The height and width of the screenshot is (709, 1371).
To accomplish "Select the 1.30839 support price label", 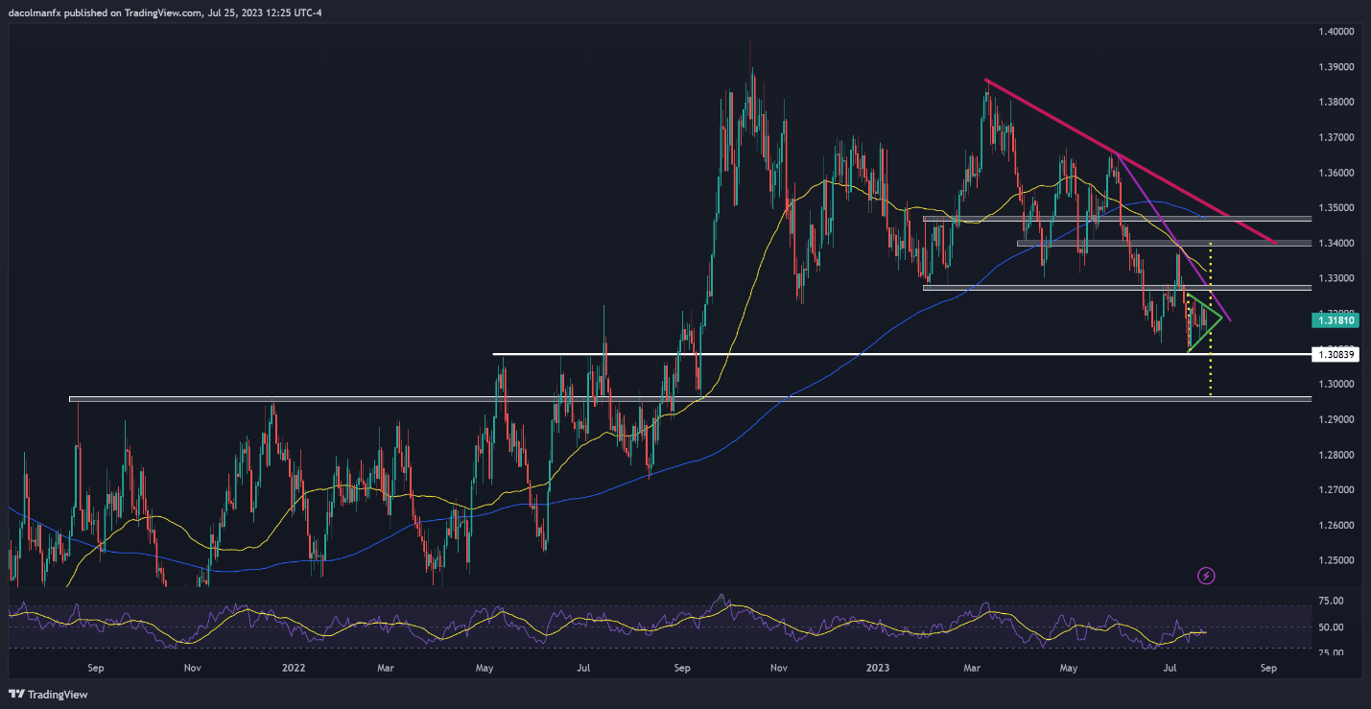I will tap(1334, 355).
